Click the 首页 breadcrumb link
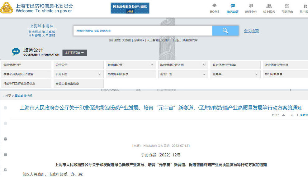 point(8,96)
